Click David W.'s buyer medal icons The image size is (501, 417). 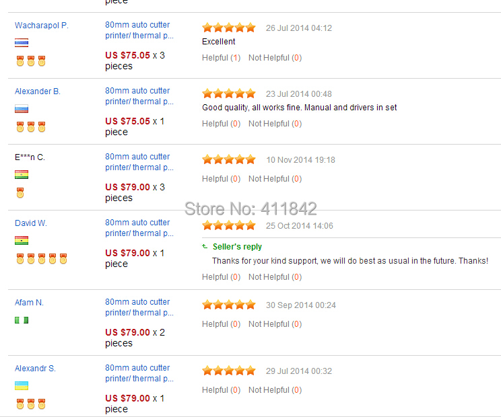pos(42,259)
